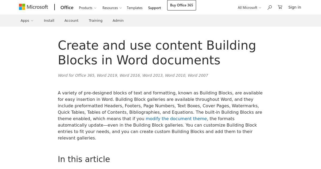Screen dimensions: 321x169
Task: Click the 'Word for Office 365' version line
Action: 133,75
